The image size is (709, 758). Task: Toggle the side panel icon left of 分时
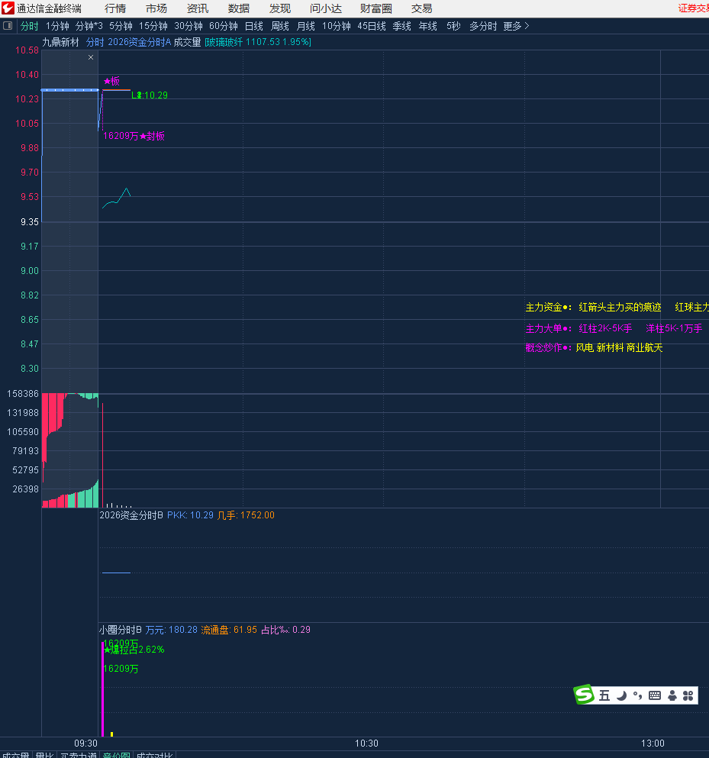[x=8, y=26]
